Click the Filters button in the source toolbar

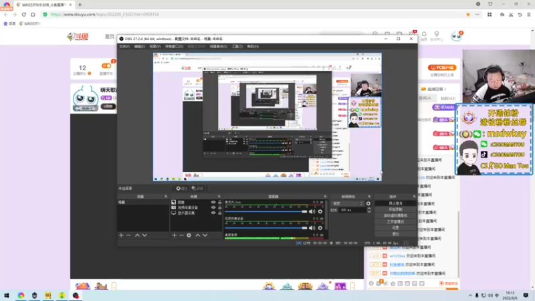click(x=197, y=189)
